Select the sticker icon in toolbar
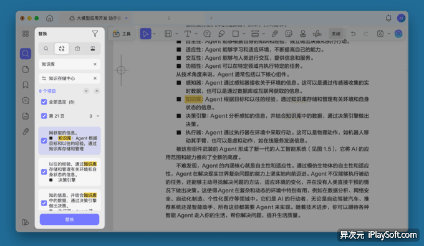The width and height of the screenshot is (424, 246). coord(289,34)
